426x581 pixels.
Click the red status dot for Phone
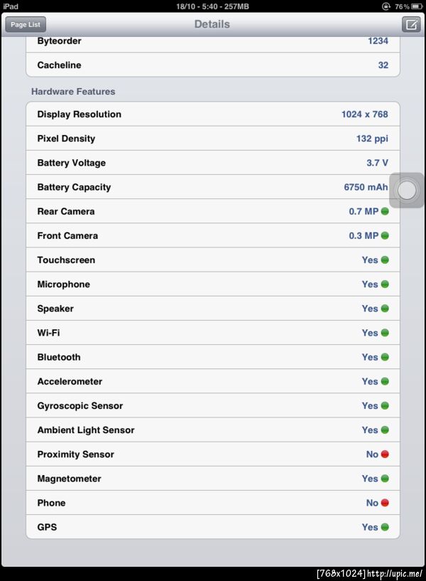pos(385,503)
